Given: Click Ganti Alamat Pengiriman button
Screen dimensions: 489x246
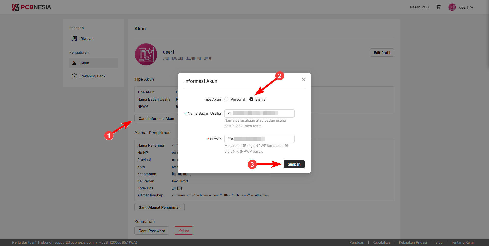Looking at the screenshot, I should click(x=159, y=207).
